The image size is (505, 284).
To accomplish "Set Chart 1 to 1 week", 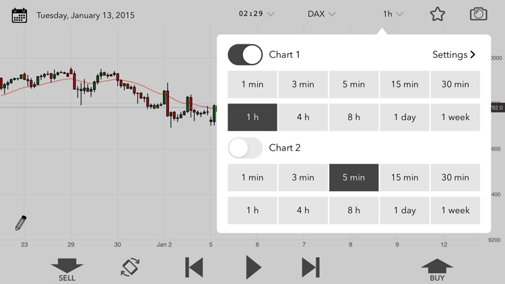I will (x=455, y=117).
